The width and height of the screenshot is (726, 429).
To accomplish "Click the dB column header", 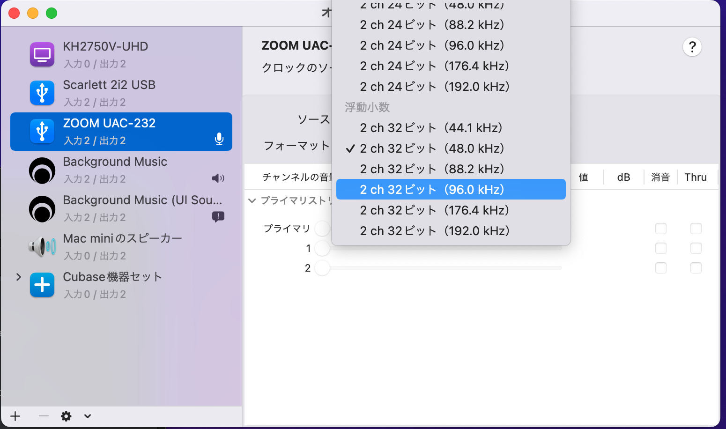I will 623,177.
